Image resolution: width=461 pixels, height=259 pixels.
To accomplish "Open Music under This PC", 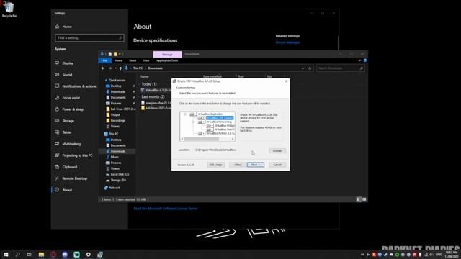I will tap(115, 157).
